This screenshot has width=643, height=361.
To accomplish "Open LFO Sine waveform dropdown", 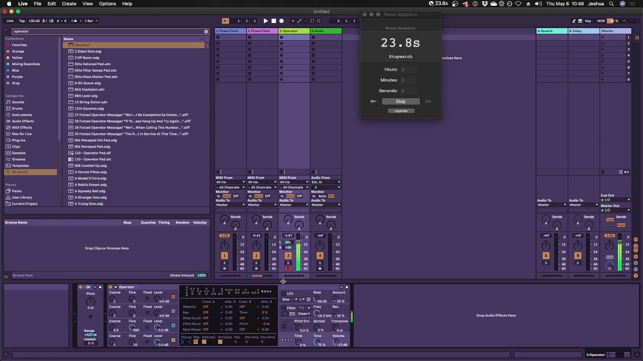I will coord(290,299).
